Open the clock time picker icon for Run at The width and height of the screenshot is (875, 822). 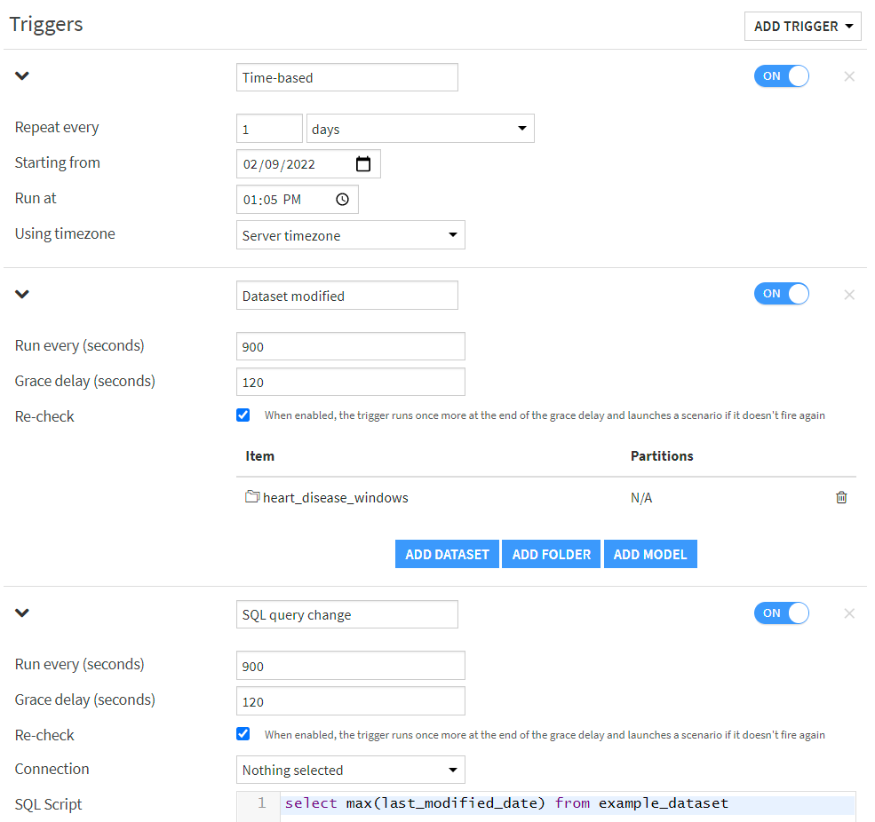(343, 199)
